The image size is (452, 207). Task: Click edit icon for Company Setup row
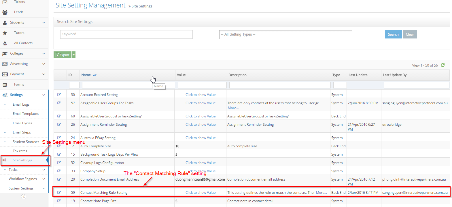[59, 171]
